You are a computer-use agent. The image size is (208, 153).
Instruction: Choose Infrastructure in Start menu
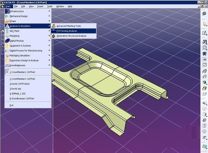(x=28, y=11)
